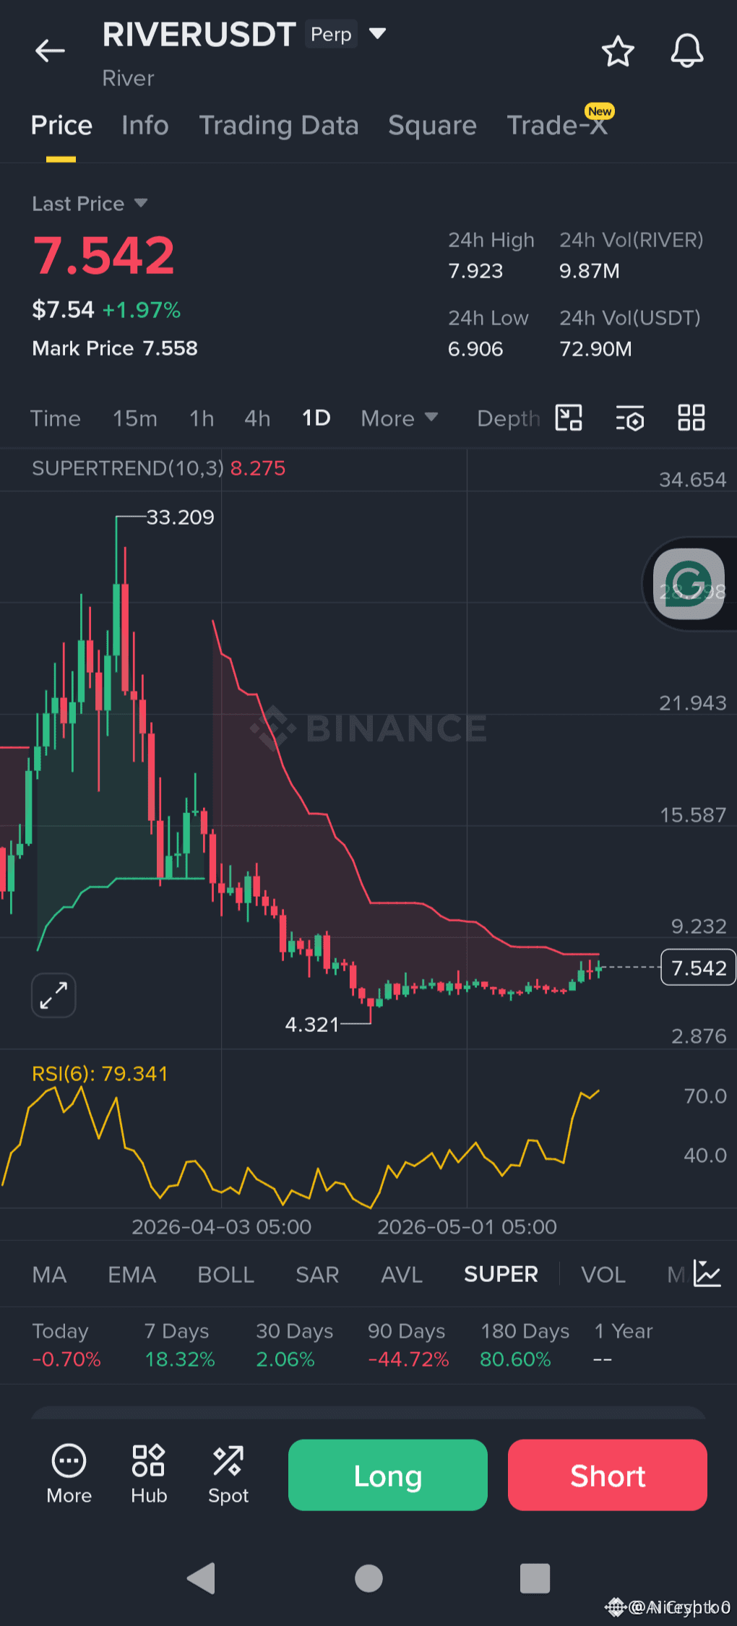Tap Android home navigation button

pyautogui.click(x=368, y=1578)
